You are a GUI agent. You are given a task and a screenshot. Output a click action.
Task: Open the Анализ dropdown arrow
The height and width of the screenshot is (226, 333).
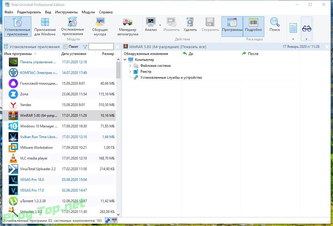(160, 25)
